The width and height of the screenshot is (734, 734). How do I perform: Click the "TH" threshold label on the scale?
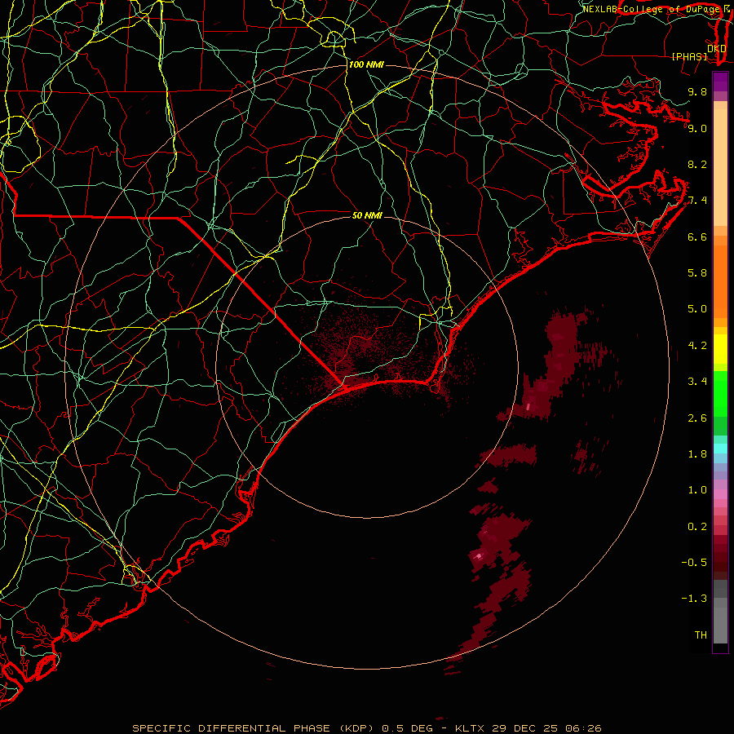click(x=701, y=635)
